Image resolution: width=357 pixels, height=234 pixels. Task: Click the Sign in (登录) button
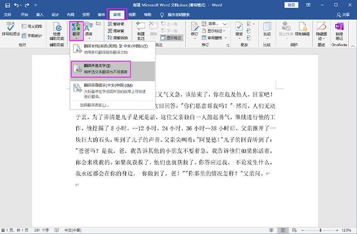pyautogui.click(x=291, y=5)
